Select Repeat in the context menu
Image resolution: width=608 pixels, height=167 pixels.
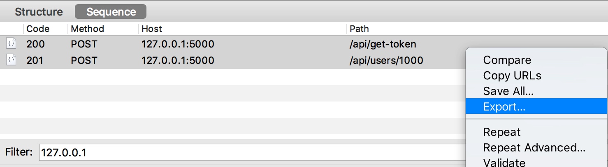(x=501, y=132)
